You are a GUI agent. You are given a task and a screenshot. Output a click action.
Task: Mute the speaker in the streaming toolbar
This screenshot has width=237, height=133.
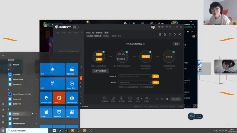(146, 98)
